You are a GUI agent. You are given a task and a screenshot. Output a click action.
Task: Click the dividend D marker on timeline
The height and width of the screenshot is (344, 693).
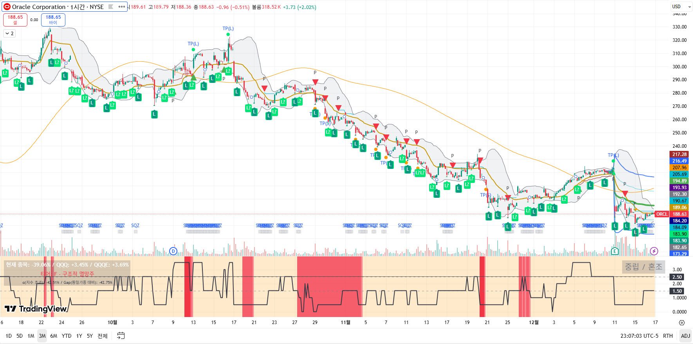tap(173, 251)
